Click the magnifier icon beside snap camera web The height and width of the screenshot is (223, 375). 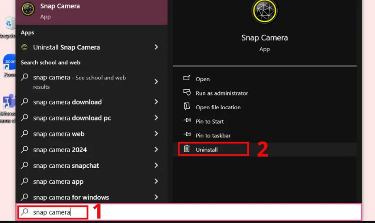(x=25, y=134)
